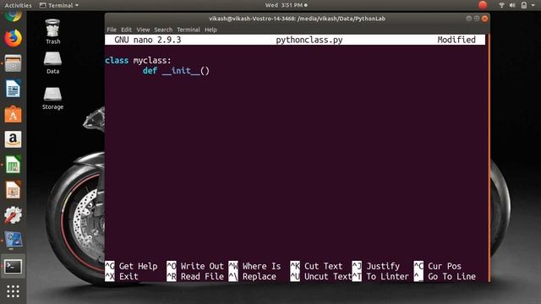Click the 'class' keyword in the editor
541x304 pixels.
tap(117, 60)
